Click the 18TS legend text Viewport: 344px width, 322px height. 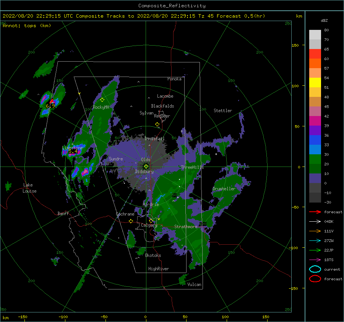tap(329, 260)
